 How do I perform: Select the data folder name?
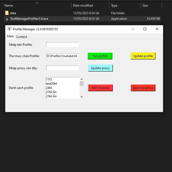pyautogui.click(x=13, y=13)
